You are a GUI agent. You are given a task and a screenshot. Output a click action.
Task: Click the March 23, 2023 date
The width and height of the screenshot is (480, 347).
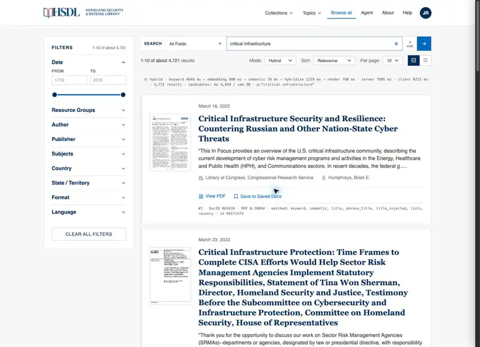tap(214, 240)
